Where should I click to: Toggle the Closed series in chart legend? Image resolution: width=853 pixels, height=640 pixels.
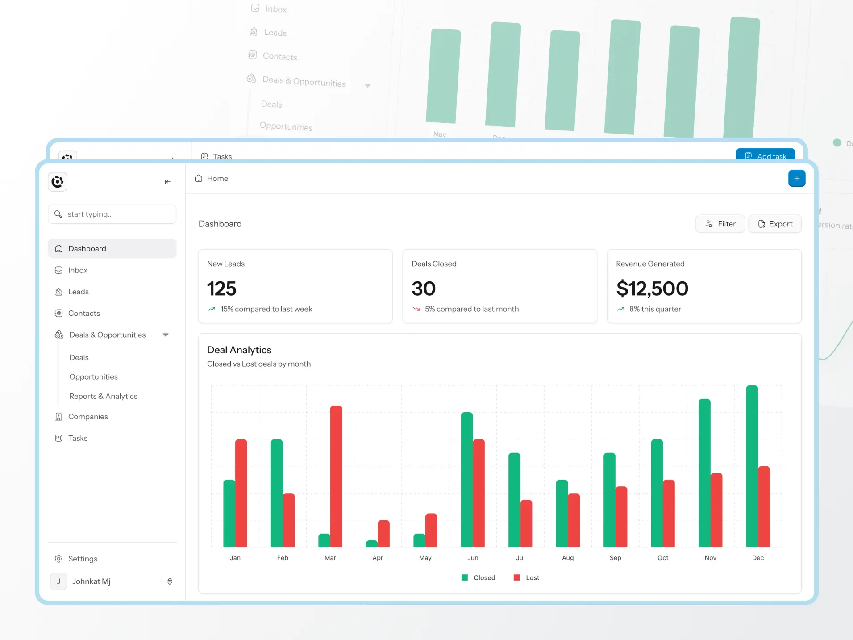[x=479, y=578]
